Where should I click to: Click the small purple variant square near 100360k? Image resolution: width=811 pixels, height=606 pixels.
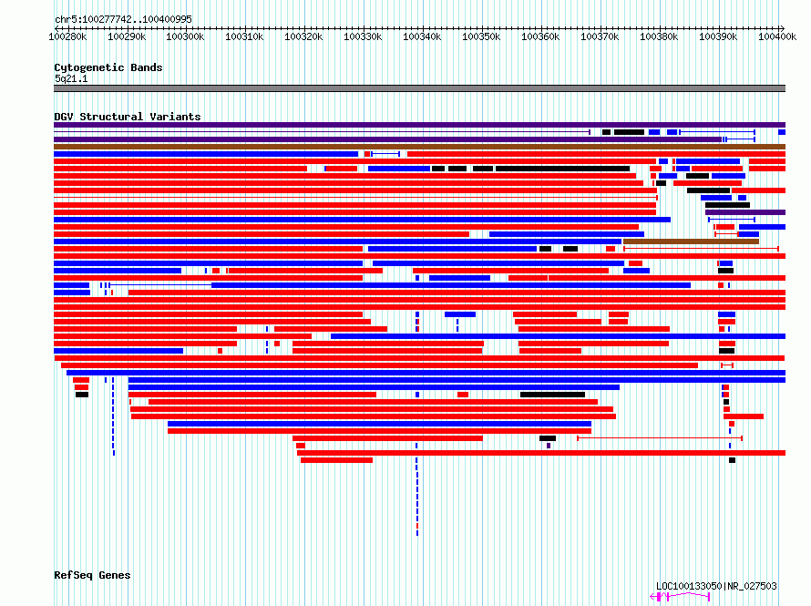[x=549, y=446]
